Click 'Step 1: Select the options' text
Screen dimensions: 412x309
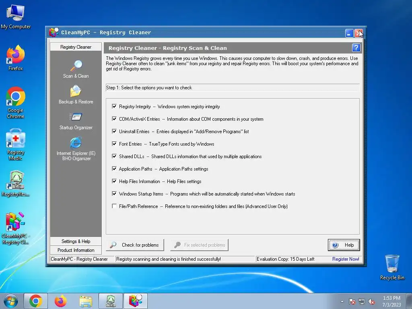coord(149,88)
